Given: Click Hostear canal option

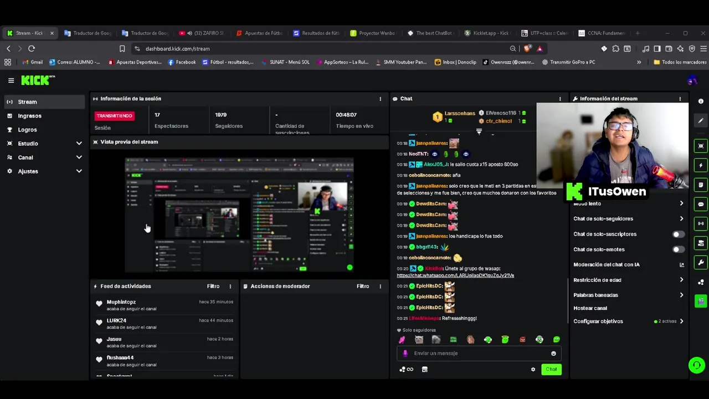Looking at the screenshot, I should [590, 308].
